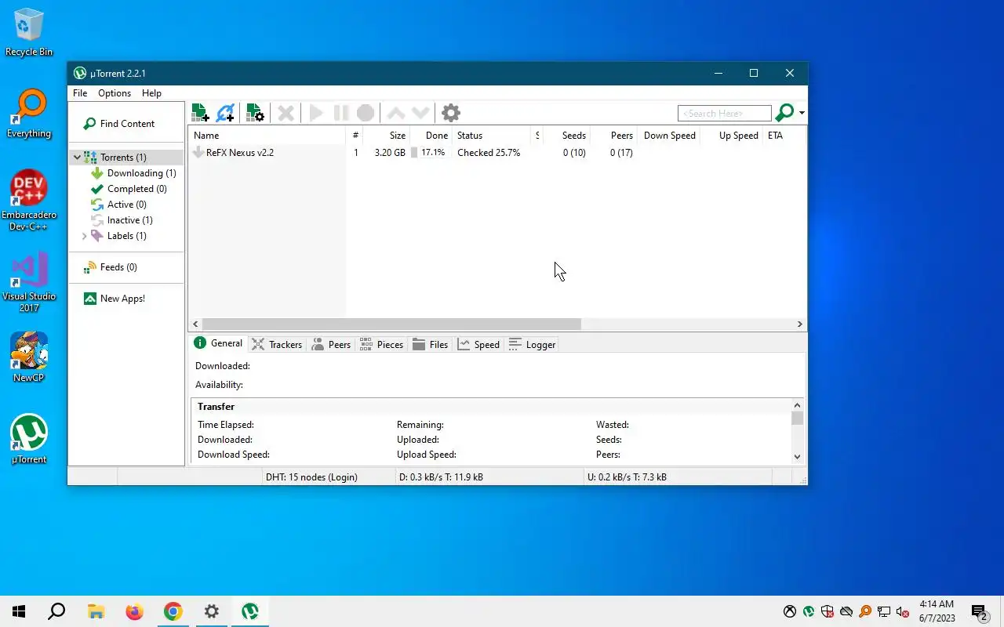Click the torrent list horizontal scrollbar thumb
Viewport: 1004px width, 627px height.
391,324
